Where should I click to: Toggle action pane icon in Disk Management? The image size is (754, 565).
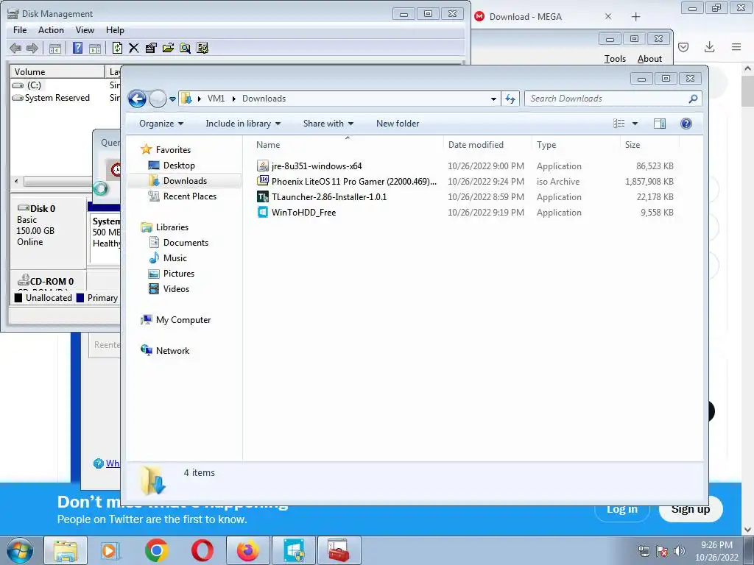tap(95, 48)
